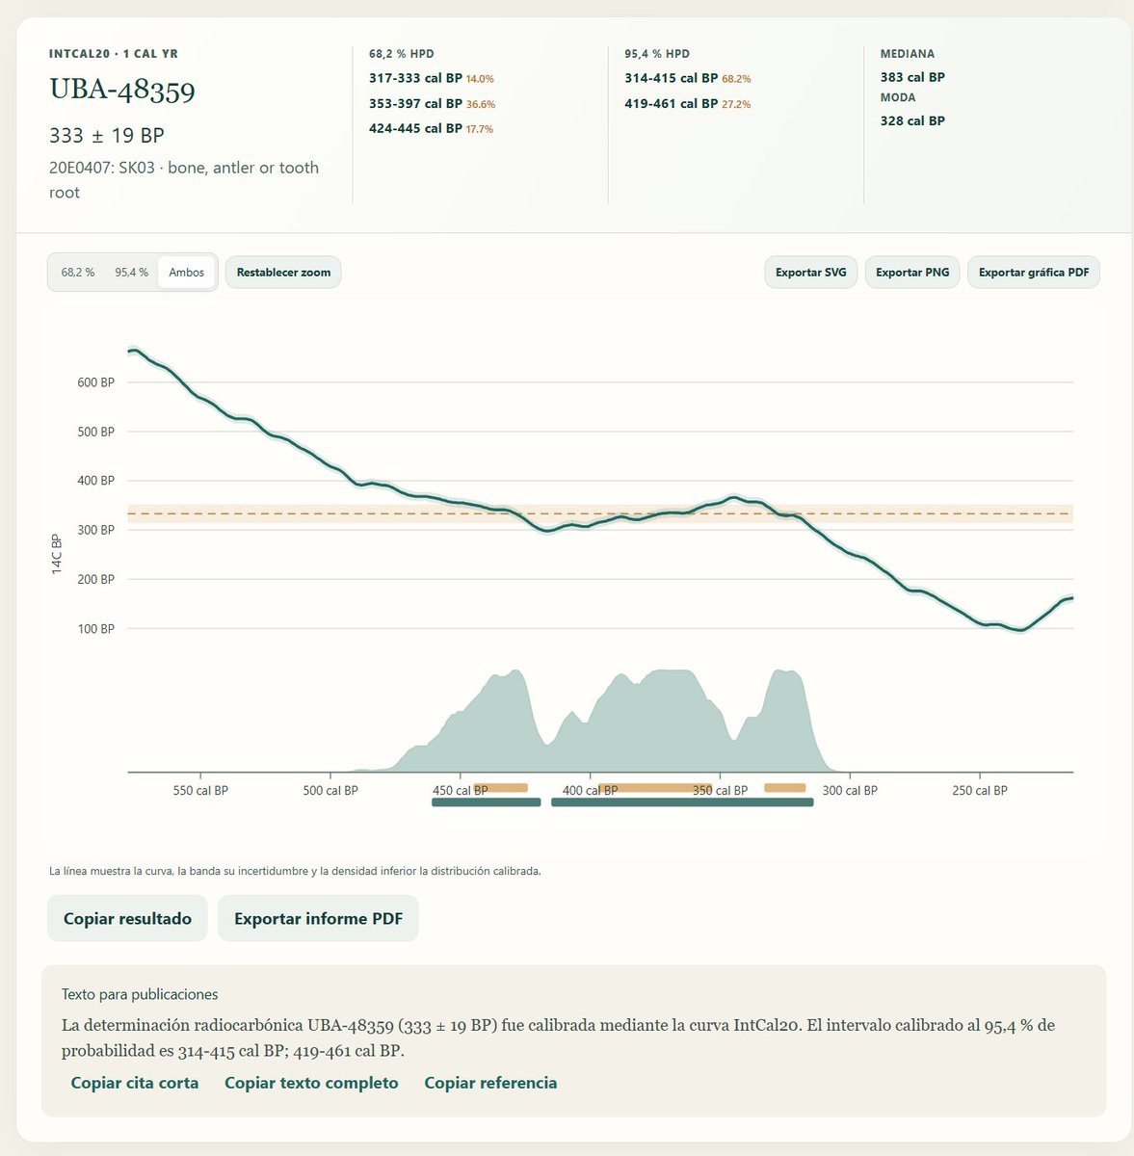The width and height of the screenshot is (1134, 1156).
Task: Click Exportar SVG
Action: tap(811, 273)
